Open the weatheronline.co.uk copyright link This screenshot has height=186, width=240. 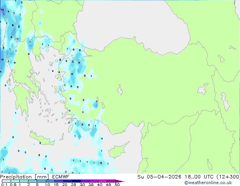tap(208, 183)
